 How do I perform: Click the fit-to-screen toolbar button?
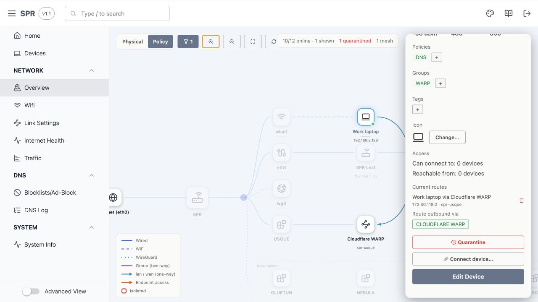253,42
